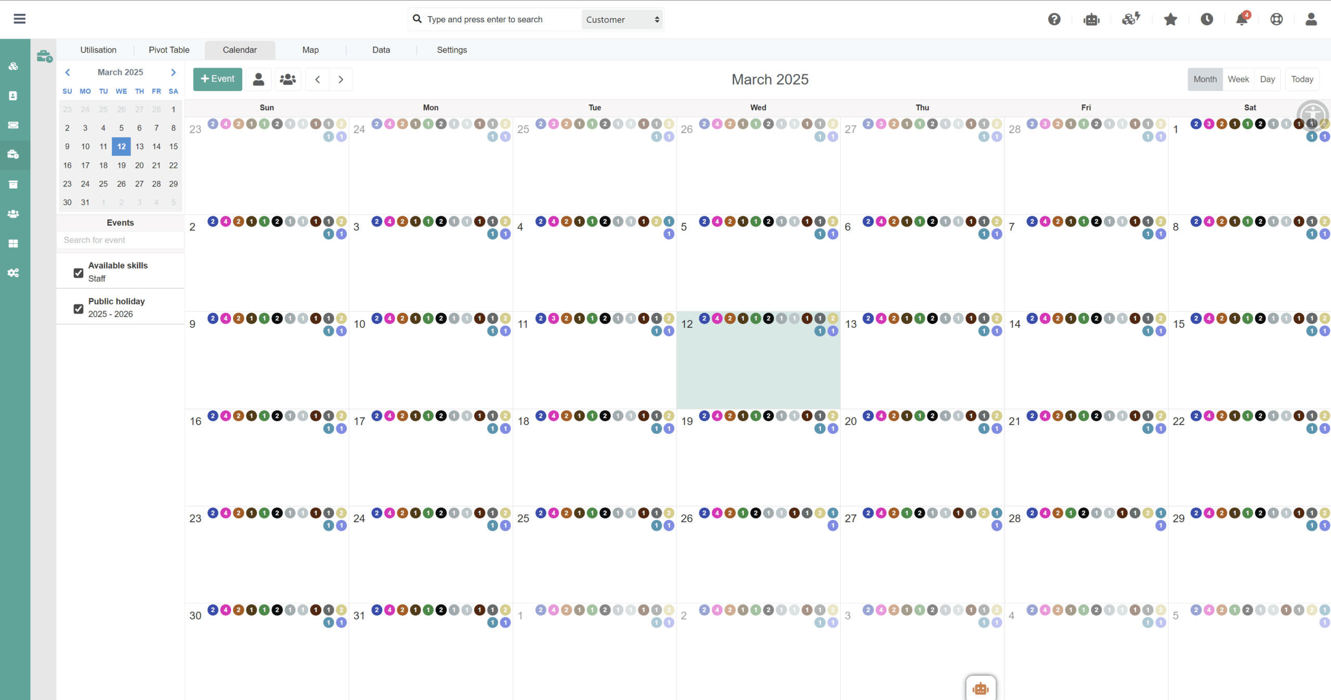Switch to Month view
Viewport: 1331px width, 700px height.
(x=1205, y=79)
